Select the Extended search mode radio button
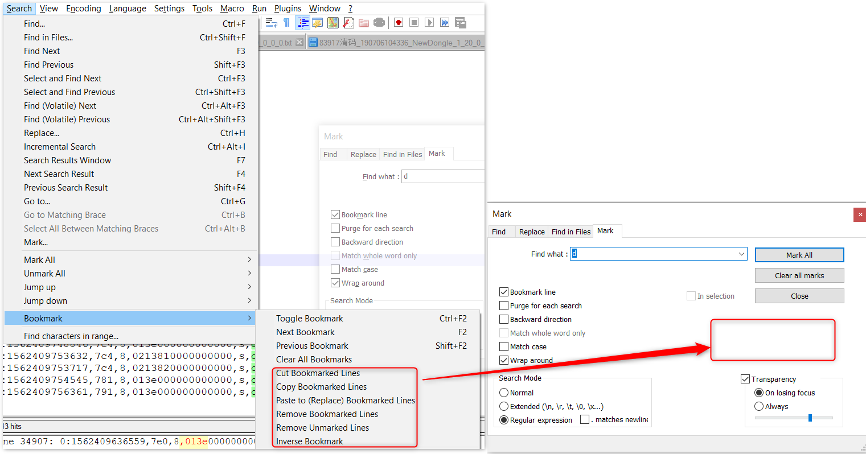 pos(504,406)
